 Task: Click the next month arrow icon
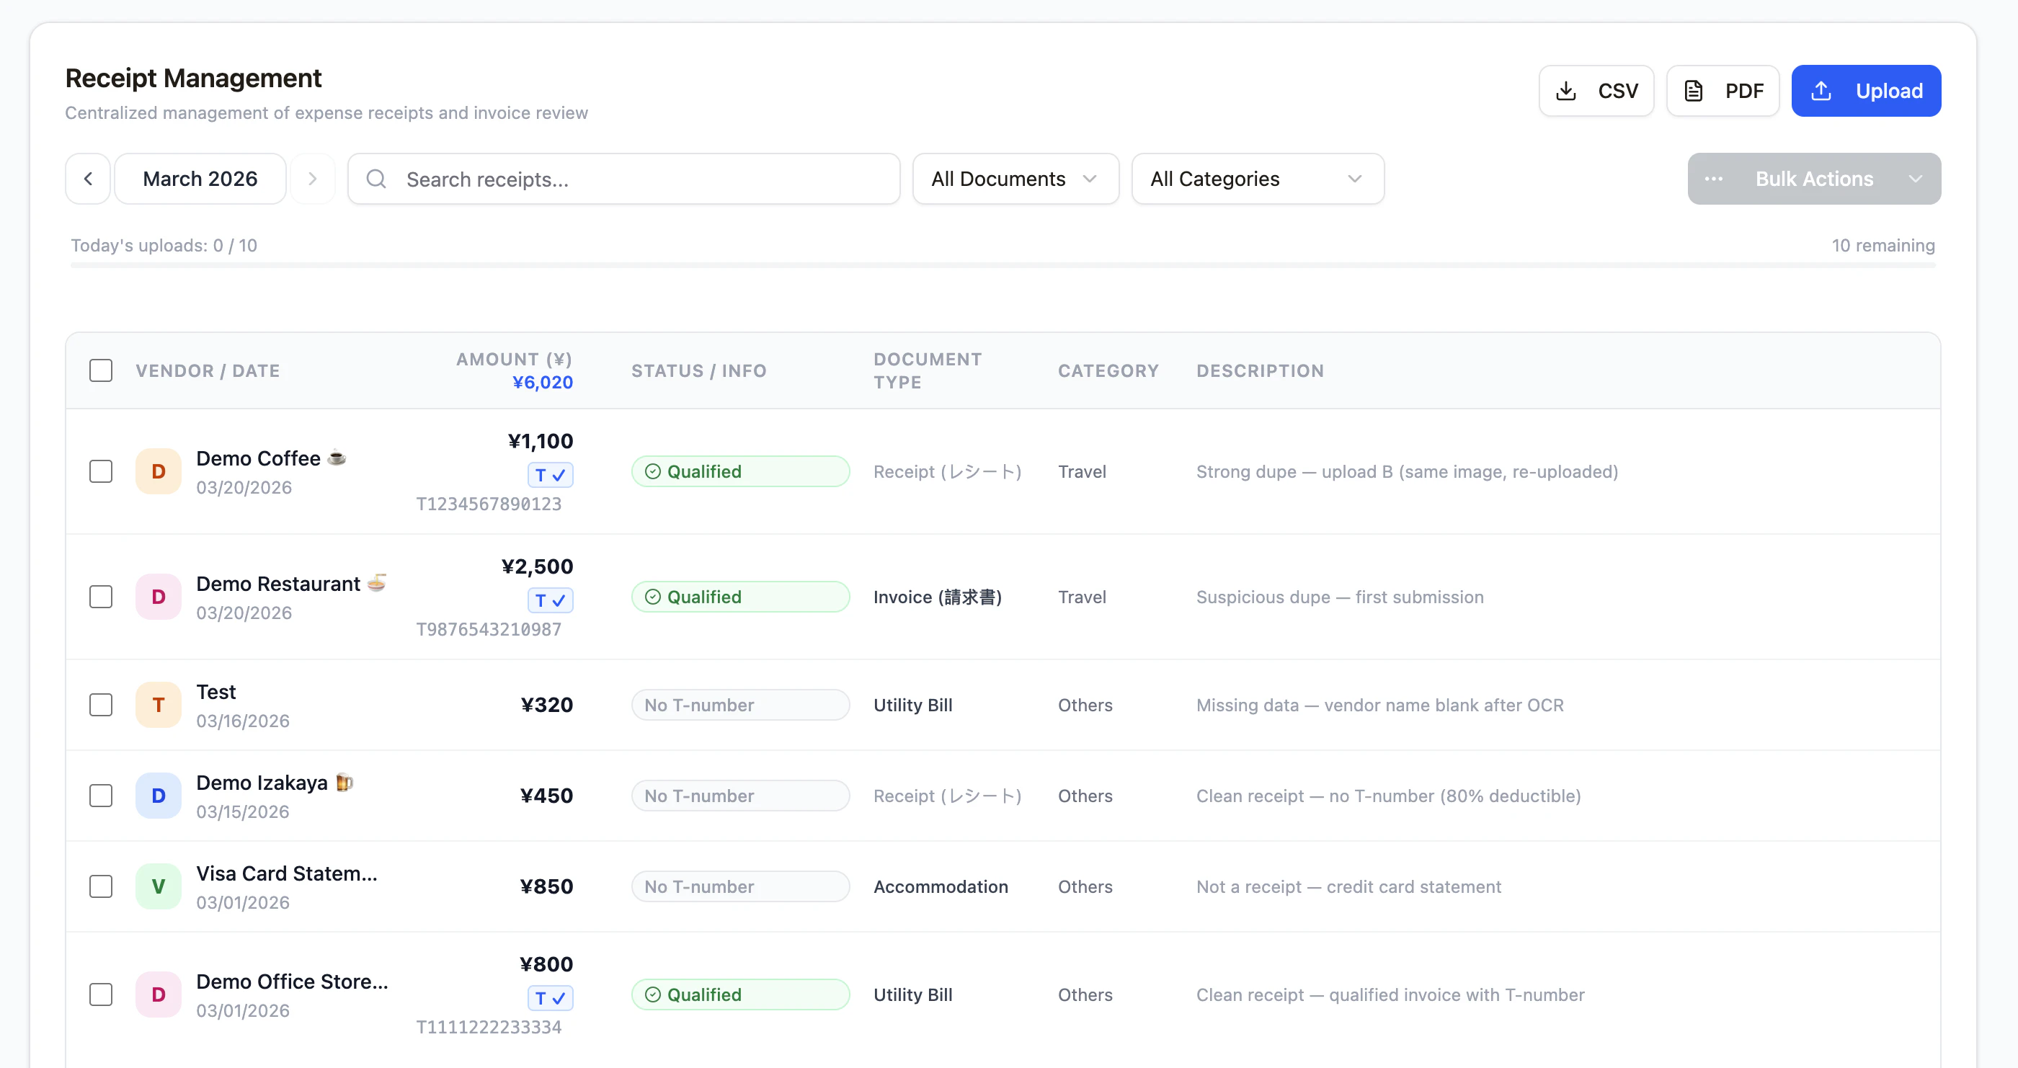tap(313, 179)
